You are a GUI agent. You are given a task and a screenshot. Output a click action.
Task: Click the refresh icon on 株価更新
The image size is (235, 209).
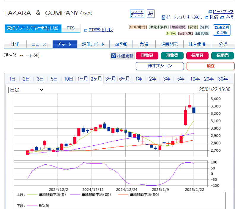click(x=113, y=56)
